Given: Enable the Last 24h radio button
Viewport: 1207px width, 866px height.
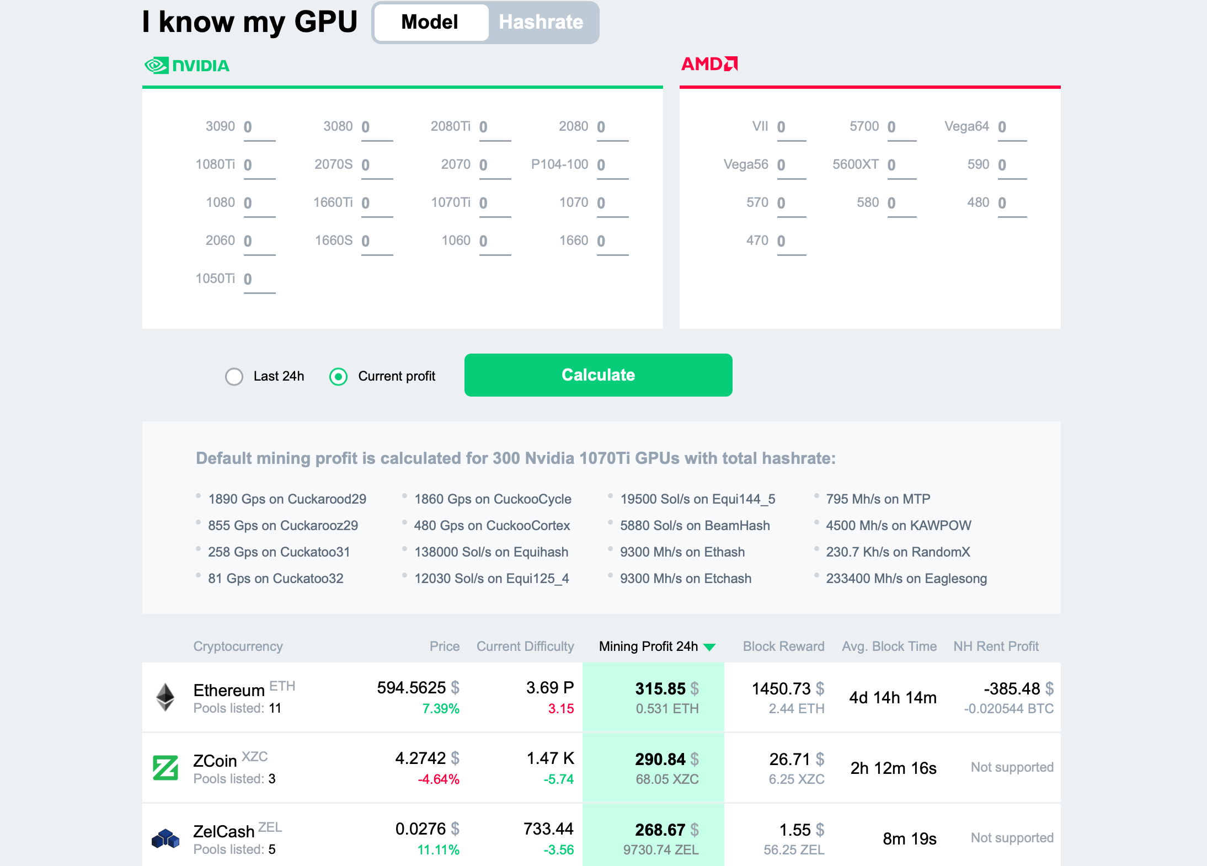Looking at the screenshot, I should click(x=232, y=375).
